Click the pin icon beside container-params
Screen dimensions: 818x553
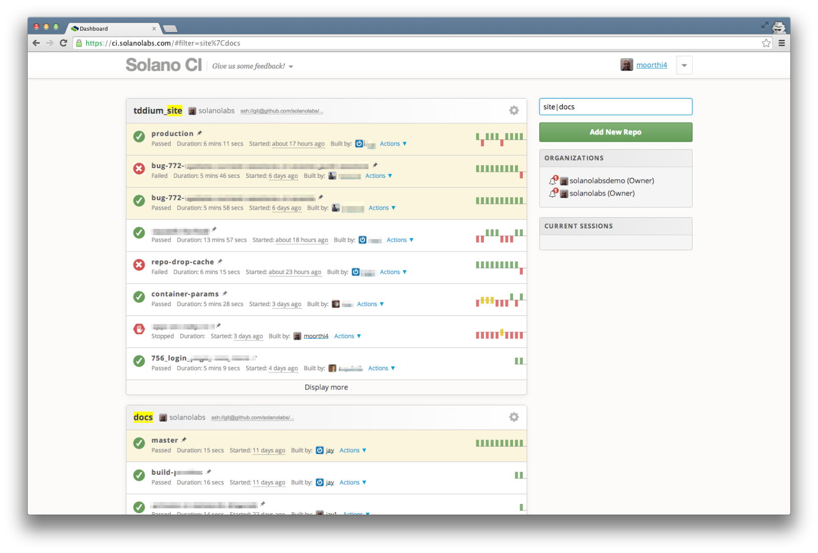pos(225,293)
